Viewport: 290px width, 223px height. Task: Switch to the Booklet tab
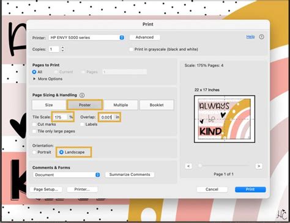[157, 105]
